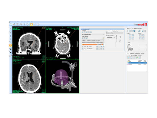Click the disc-shaped toolbar icon
Screen dimensions: 157x118
pos(27,24)
